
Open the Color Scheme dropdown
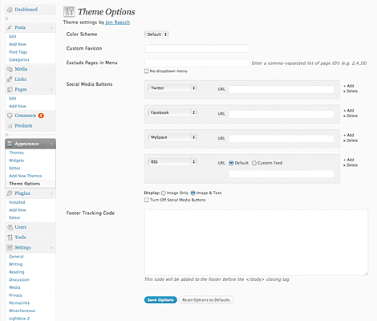(156, 35)
